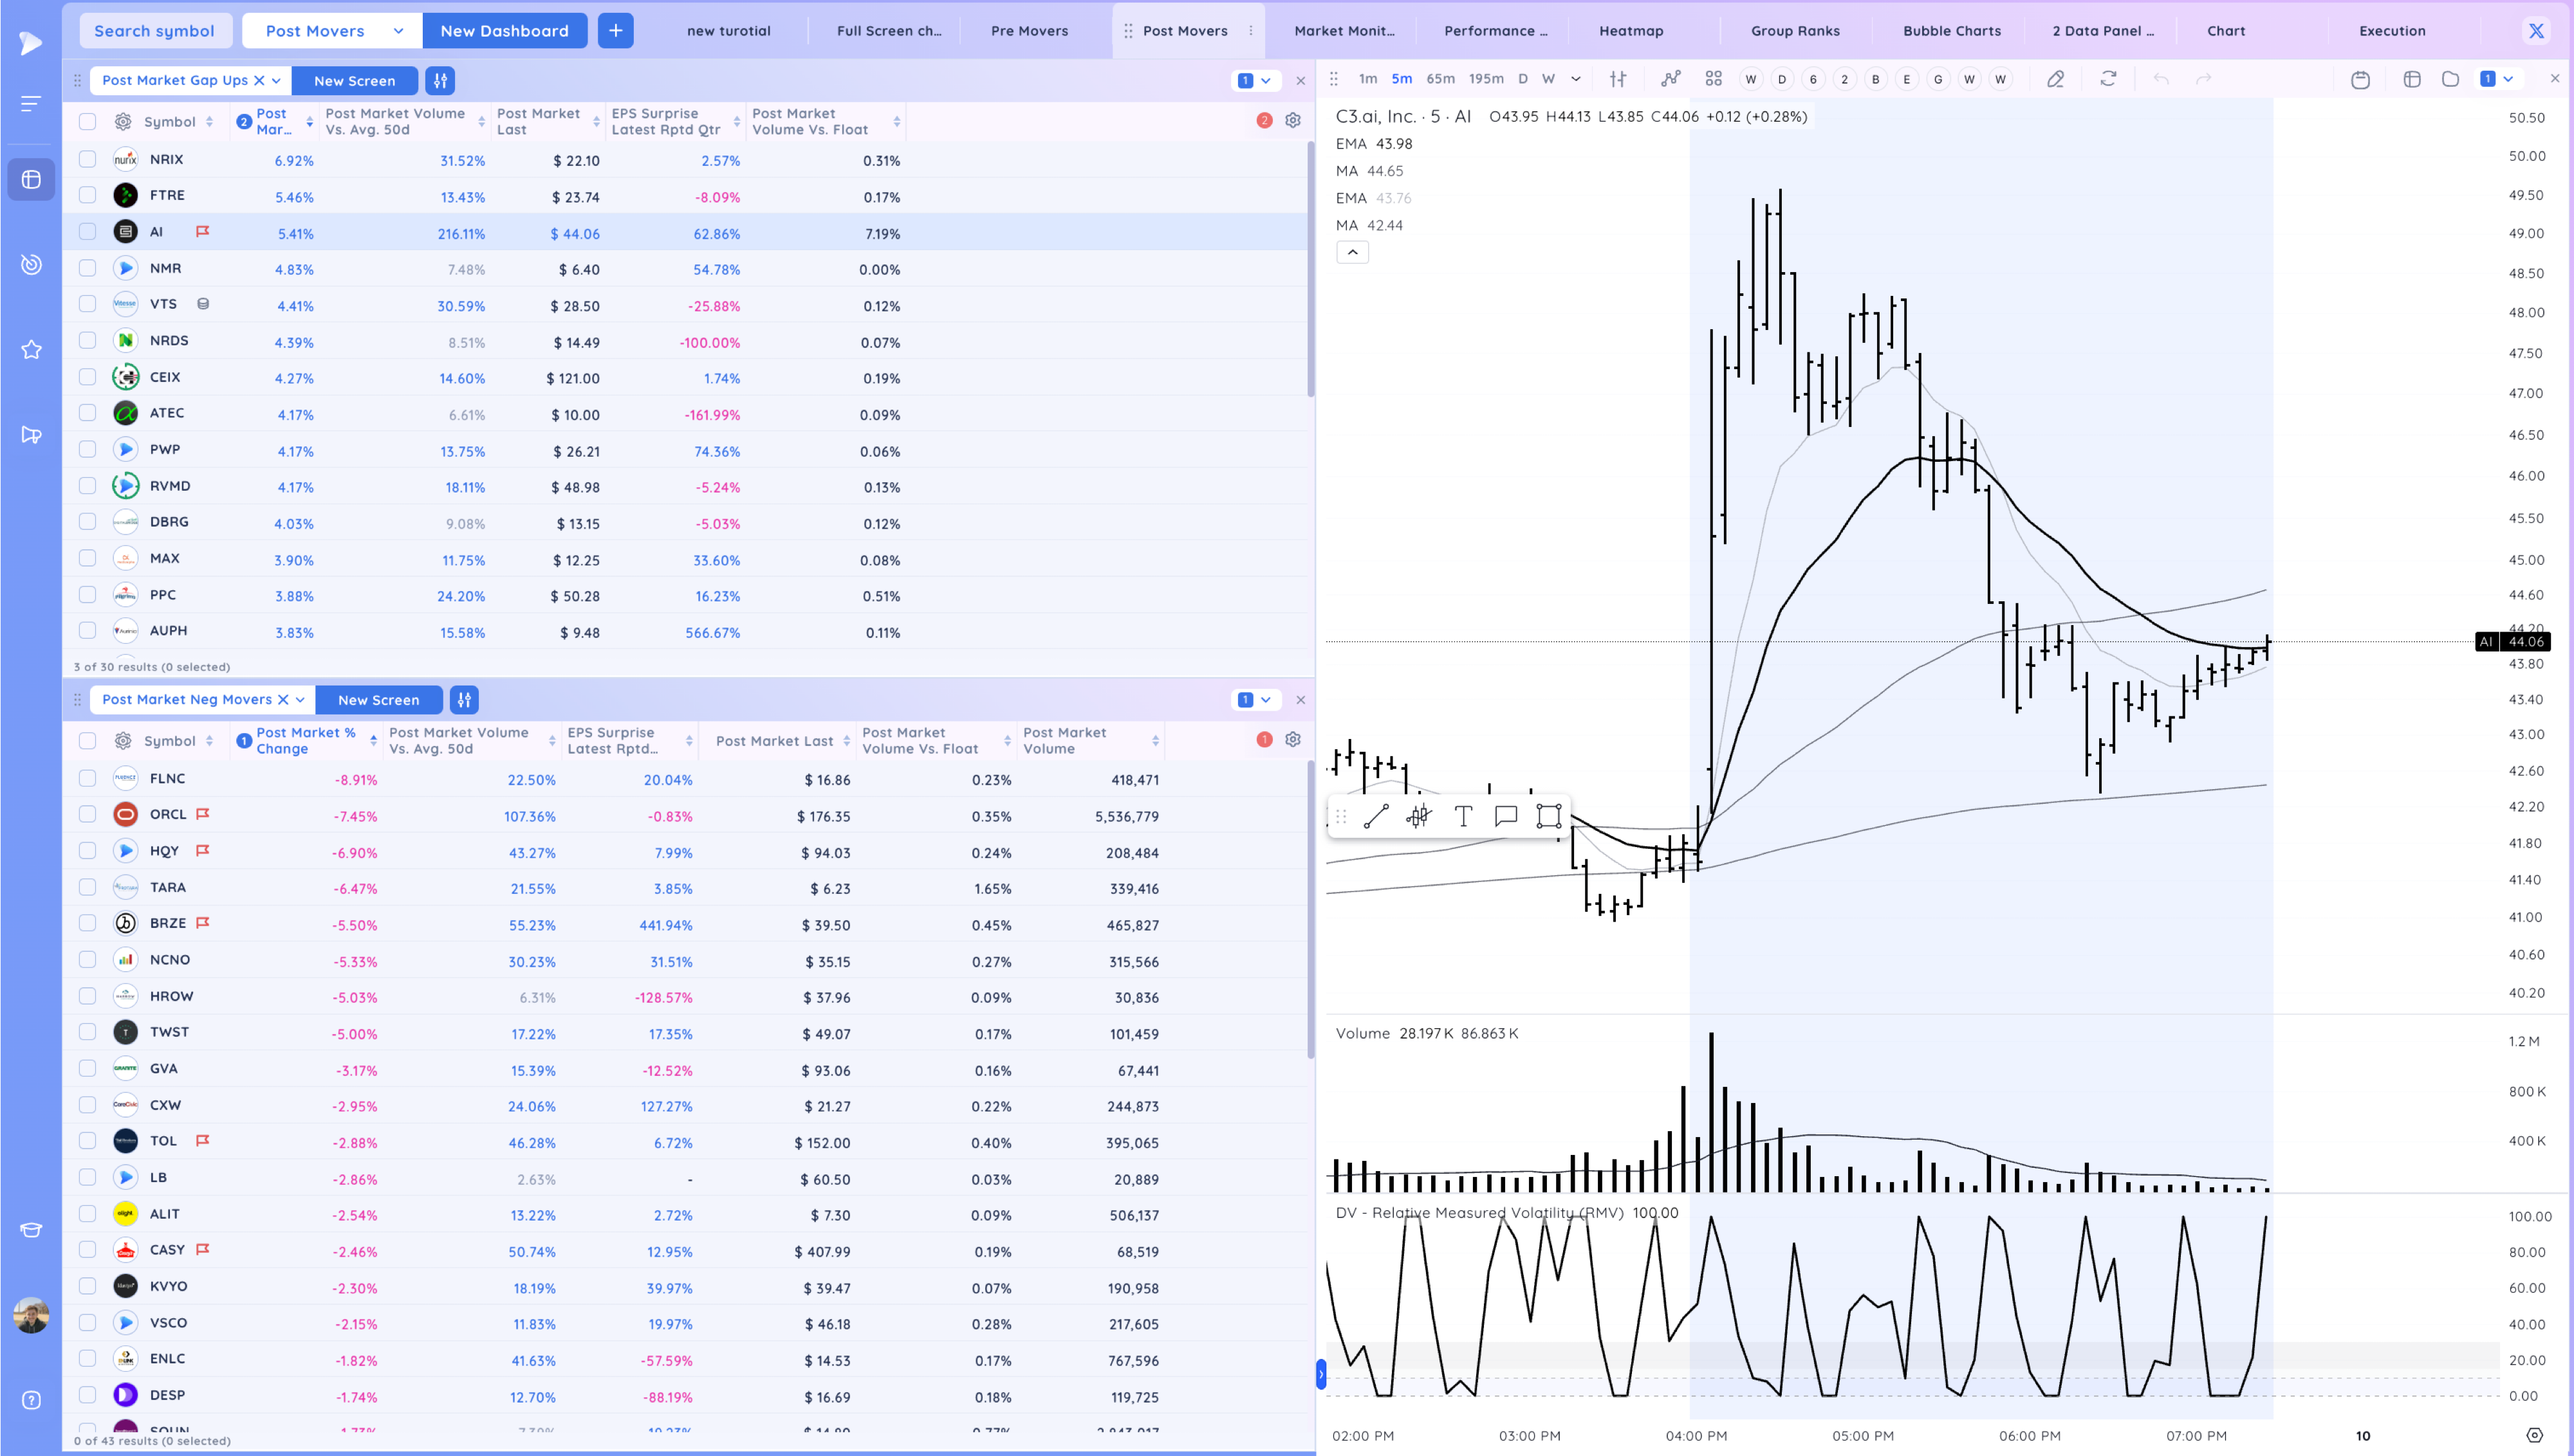Viewport: 2574px width, 1456px height.
Task: Click the plus button to add dashboard
Action: 615,31
